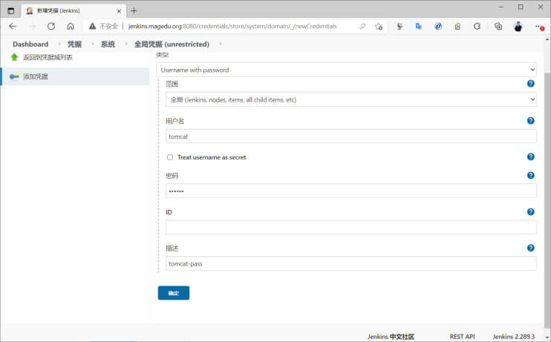Select the Jenkins browser tab
This screenshot has width=551, height=342.
point(74,11)
